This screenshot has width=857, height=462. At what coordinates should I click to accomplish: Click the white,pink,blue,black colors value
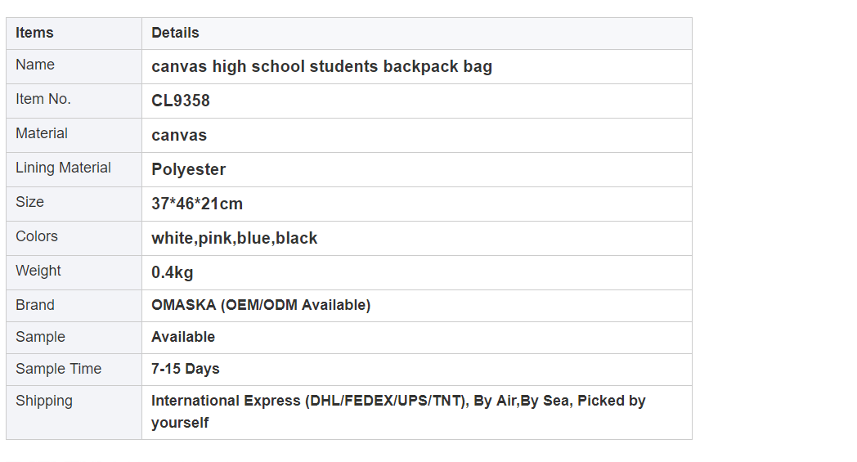(x=235, y=239)
